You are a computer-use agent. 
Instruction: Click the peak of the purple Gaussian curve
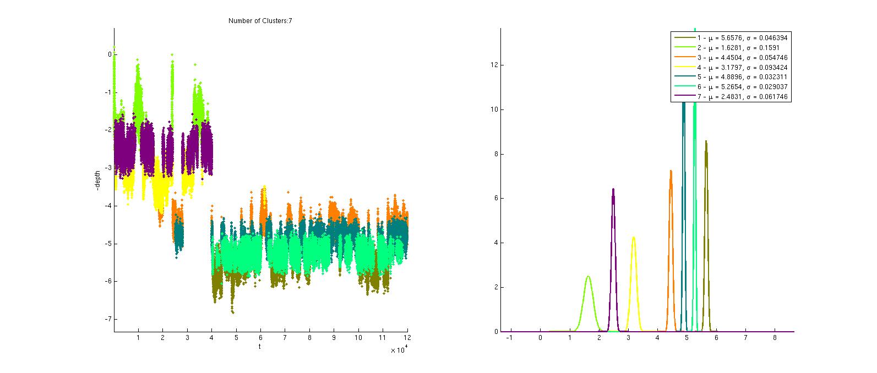(613, 189)
